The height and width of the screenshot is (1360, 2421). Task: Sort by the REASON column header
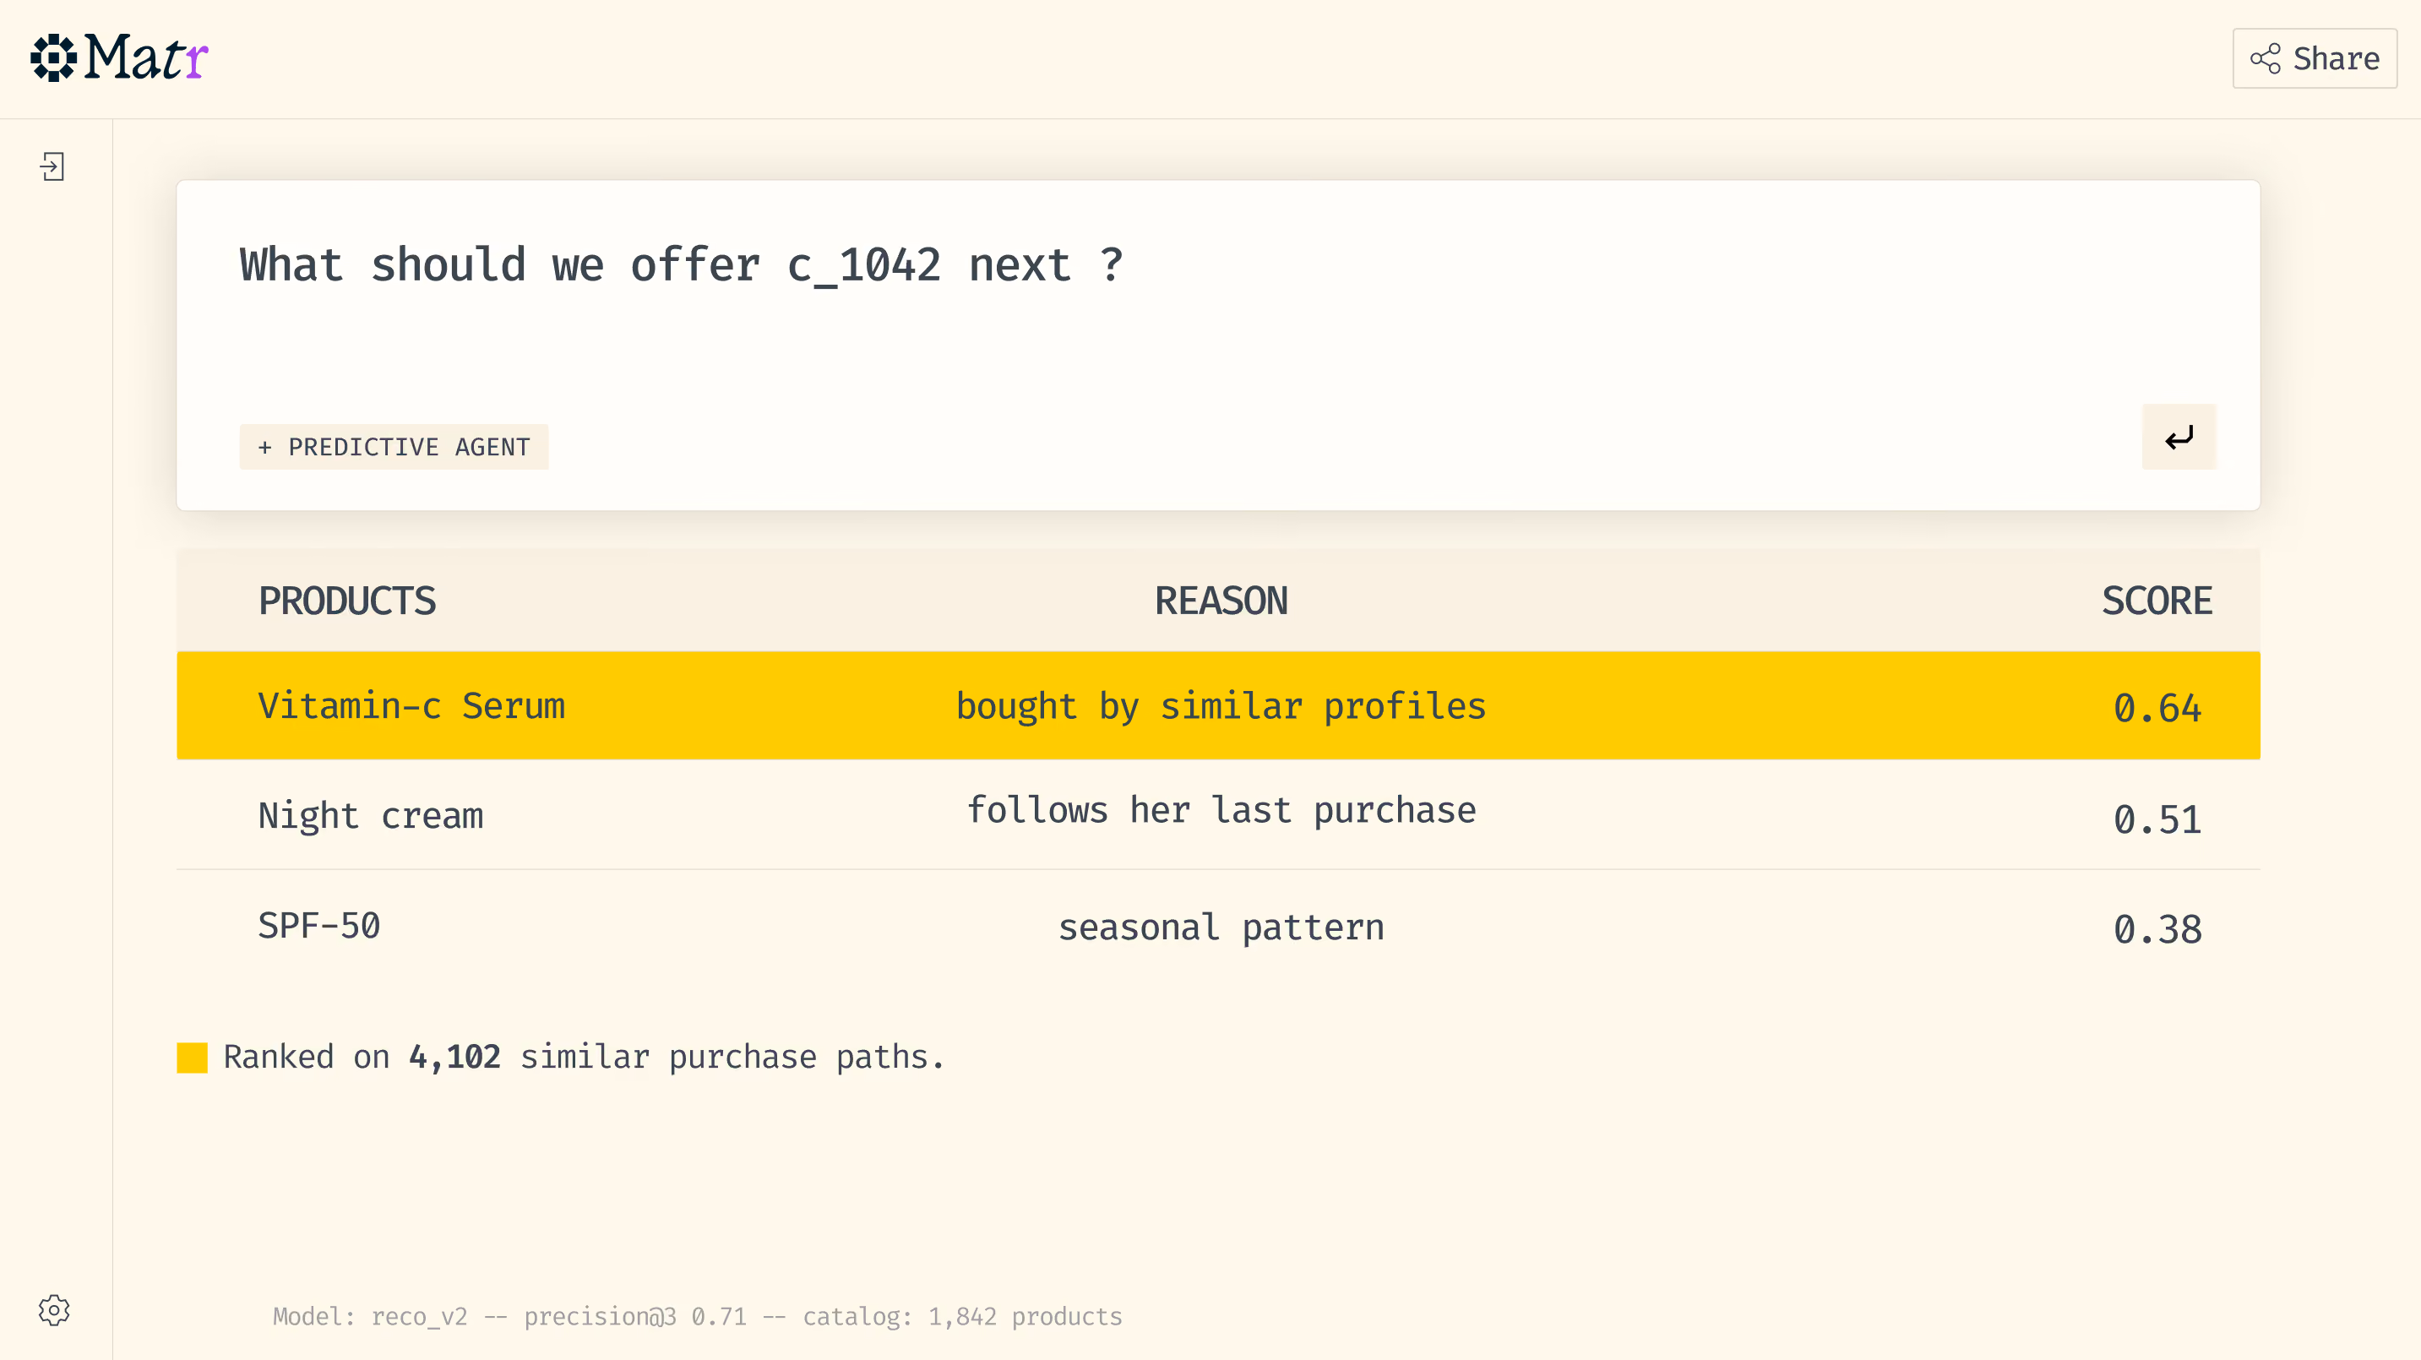click(1221, 601)
